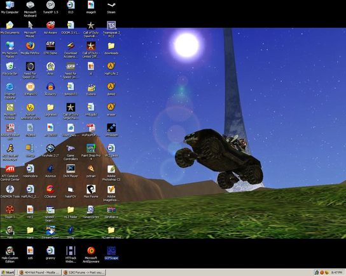Open the HTTrack Website Copier shortcut
The height and width of the screenshot is (276, 346).
point(71,254)
